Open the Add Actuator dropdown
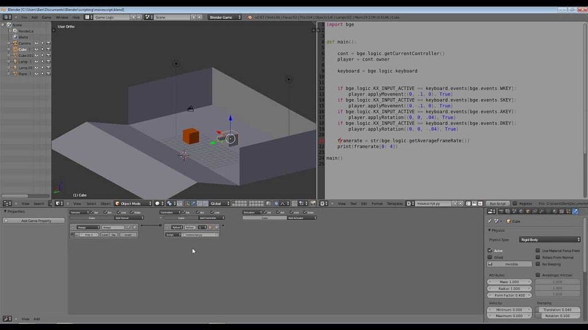Screen dimensions: 588x330 301,218
